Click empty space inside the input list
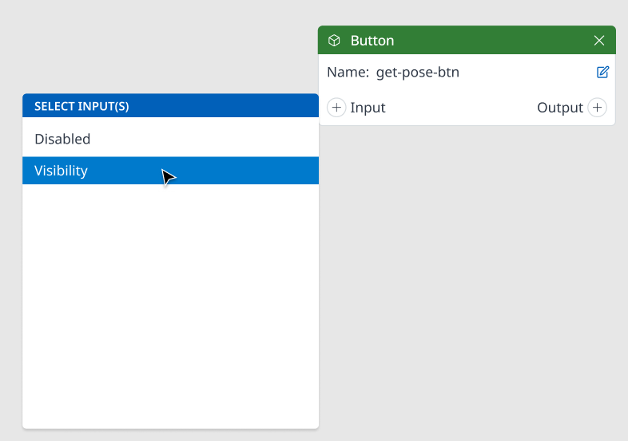Viewport: 628px width, 441px height. [x=171, y=280]
